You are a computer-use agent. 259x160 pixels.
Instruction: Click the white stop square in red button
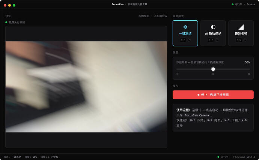199,95
